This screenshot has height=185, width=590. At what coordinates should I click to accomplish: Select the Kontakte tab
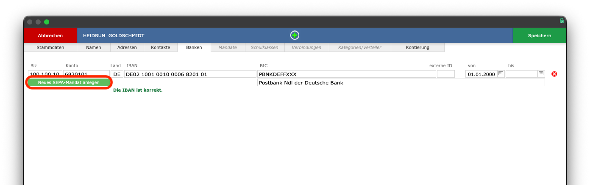point(161,48)
